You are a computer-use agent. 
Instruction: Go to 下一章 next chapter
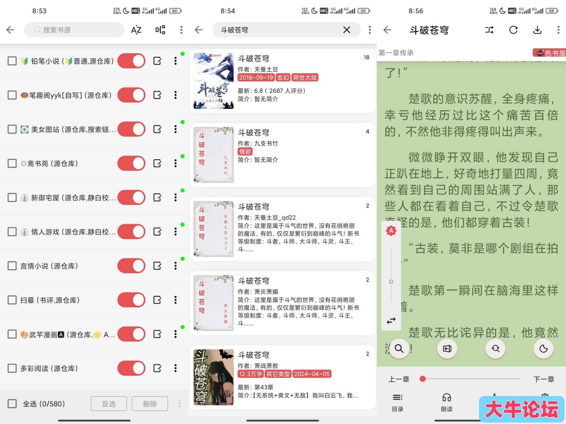coord(544,379)
